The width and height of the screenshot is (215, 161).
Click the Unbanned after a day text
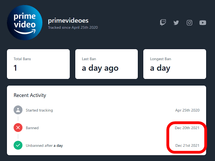pyautogui.click(x=44, y=146)
